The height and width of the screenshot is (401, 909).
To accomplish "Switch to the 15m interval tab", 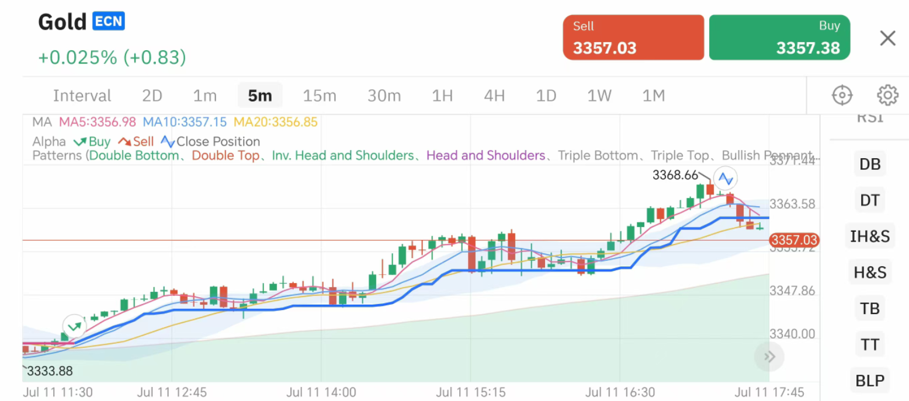I will pyautogui.click(x=320, y=95).
